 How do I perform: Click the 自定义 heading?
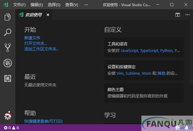pyautogui.click(x=113, y=30)
